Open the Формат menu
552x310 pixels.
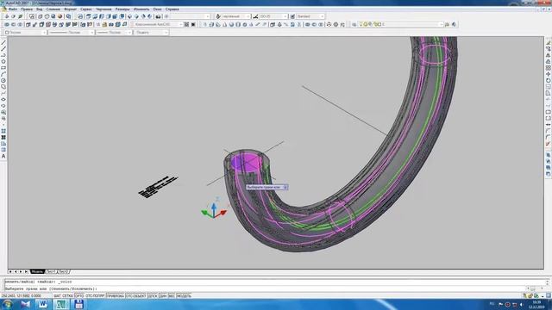70,9
